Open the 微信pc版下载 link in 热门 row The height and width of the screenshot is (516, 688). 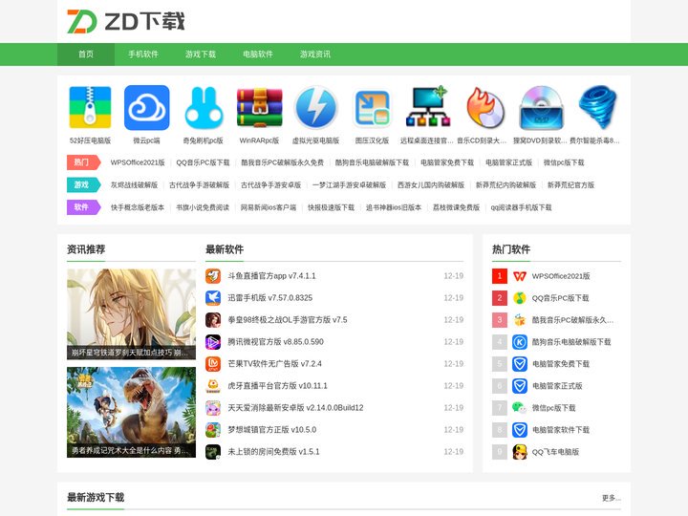coord(564,162)
